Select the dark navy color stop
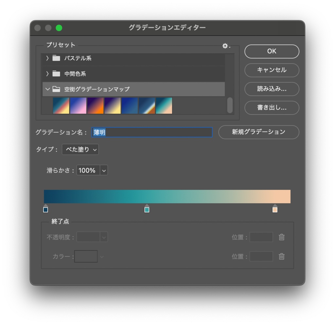The height and width of the screenshot is (325, 335). [x=45, y=209]
